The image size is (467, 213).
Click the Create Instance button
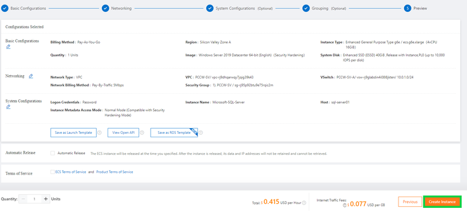(442, 202)
